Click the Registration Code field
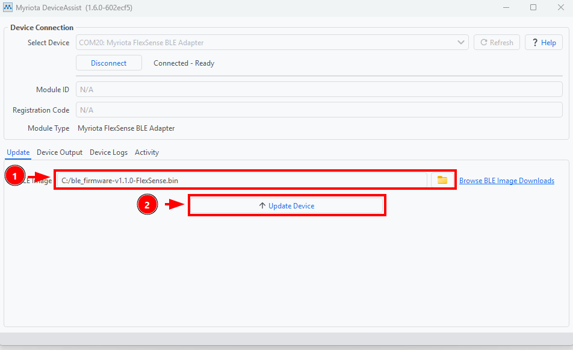The height and width of the screenshot is (350, 573). (x=319, y=110)
